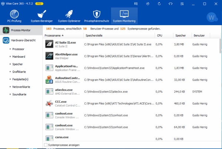Viewport: 222px width, 149px height.
Task: Click the atieclxx.exe path in System32
Action: point(106,92)
